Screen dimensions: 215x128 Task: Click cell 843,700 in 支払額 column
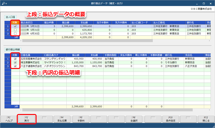94,66
